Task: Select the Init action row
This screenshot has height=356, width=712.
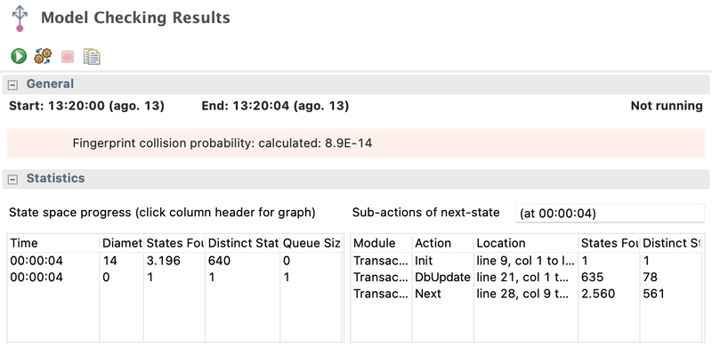Action: pos(527,261)
